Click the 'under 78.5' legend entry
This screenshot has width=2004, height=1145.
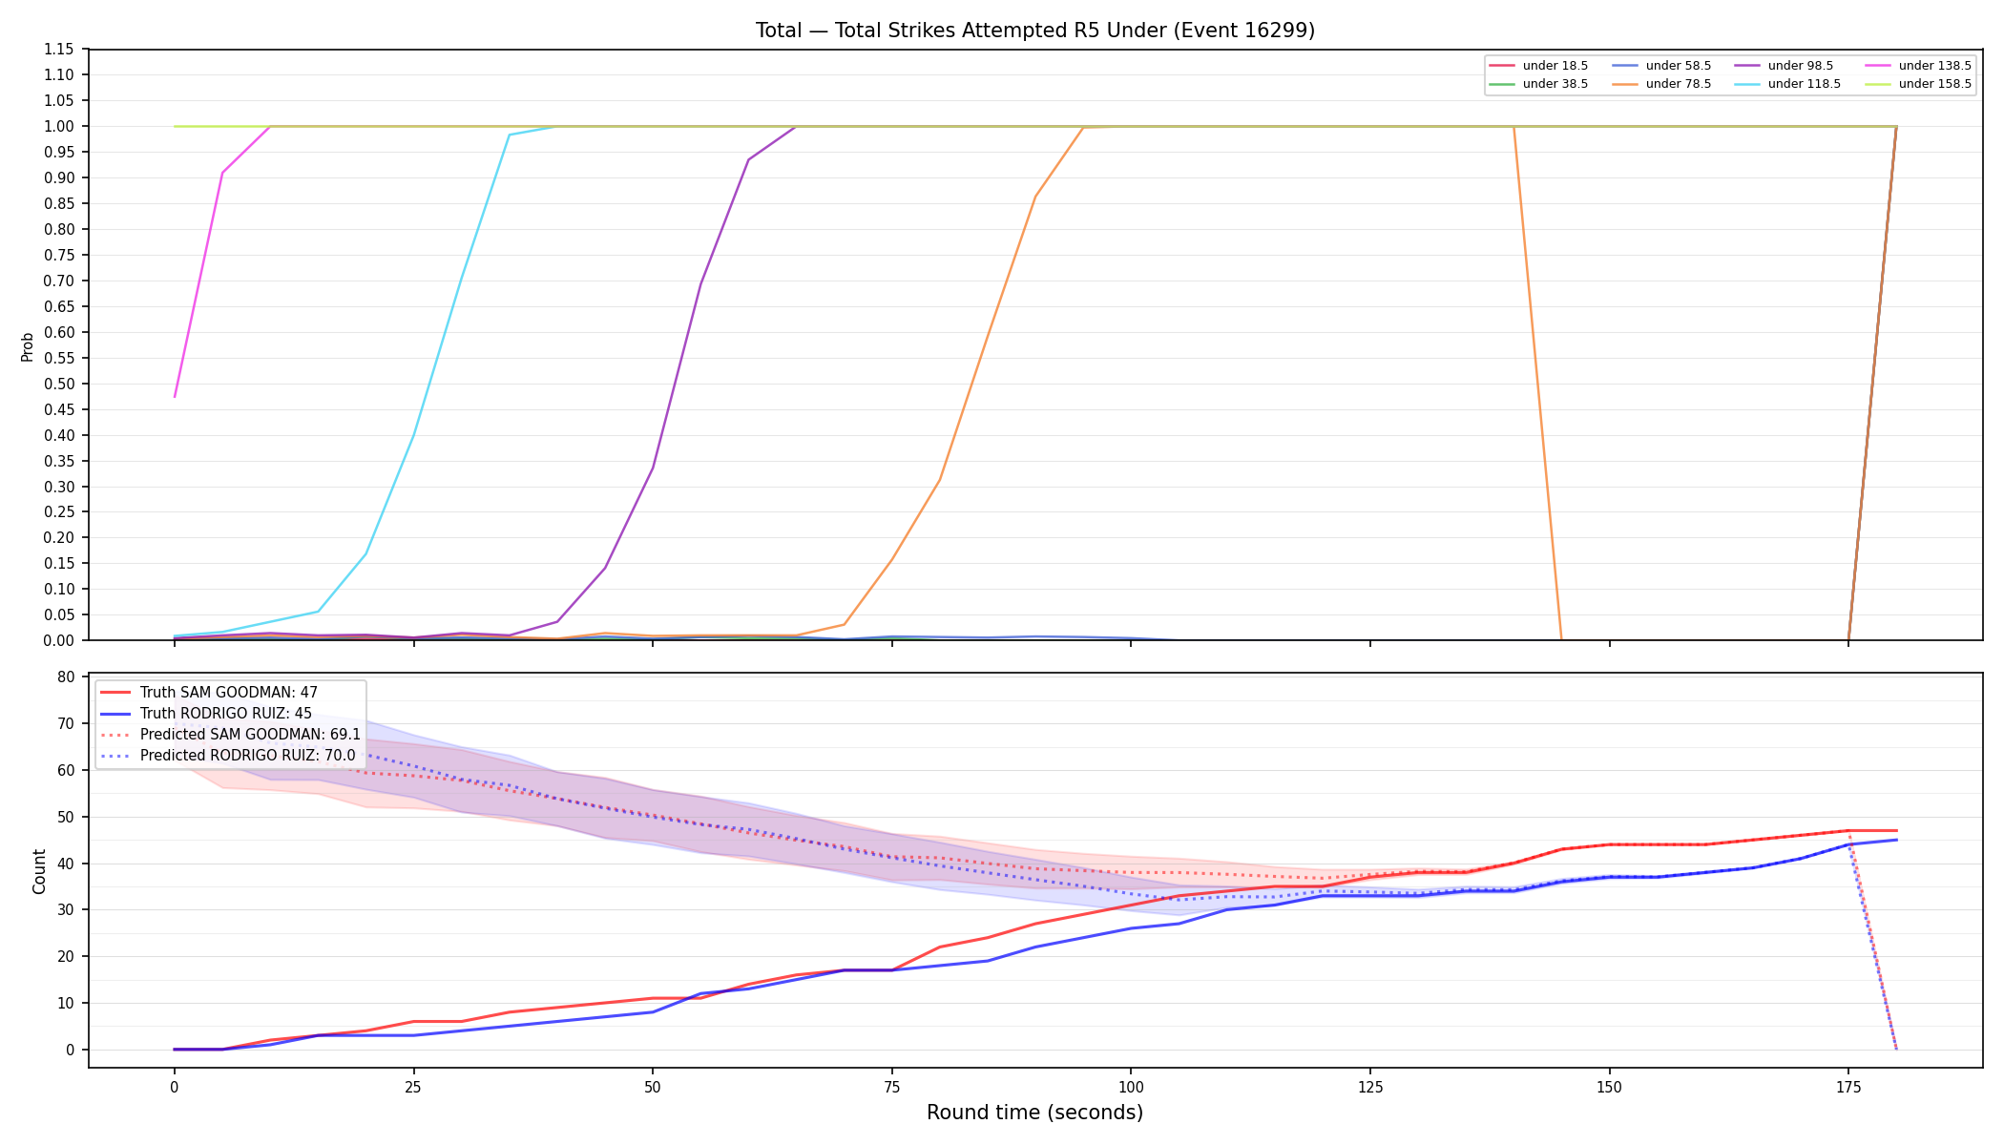(x=1661, y=84)
